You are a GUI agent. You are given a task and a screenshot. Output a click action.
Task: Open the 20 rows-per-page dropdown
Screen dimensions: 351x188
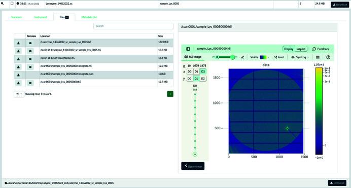pos(19,94)
